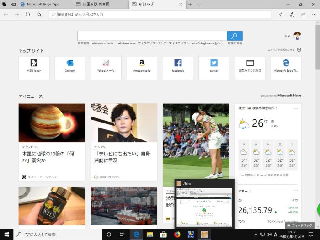Switch to the 田園みどり共生国 tab
The image size is (320, 240).
[98, 5]
